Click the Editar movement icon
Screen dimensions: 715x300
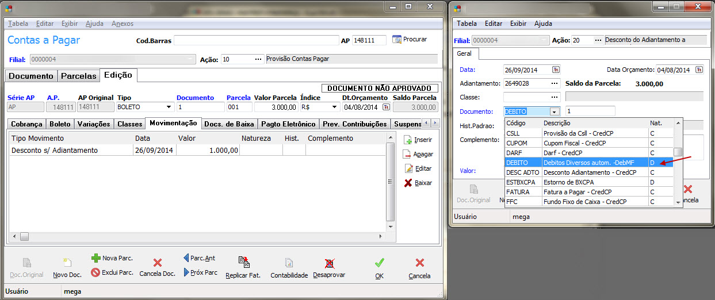(408, 168)
